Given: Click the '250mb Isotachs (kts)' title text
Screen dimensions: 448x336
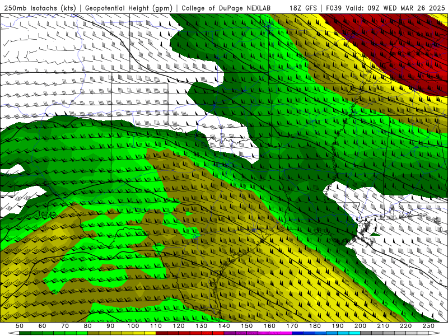Looking at the screenshot, I should point(40,8).
